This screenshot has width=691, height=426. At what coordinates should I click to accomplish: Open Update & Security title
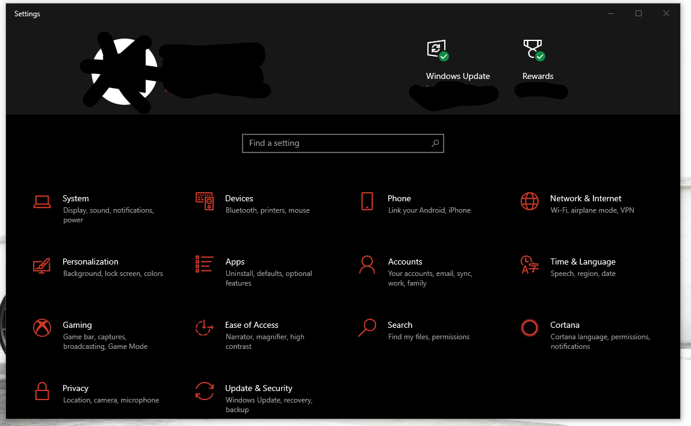(259, 389)
